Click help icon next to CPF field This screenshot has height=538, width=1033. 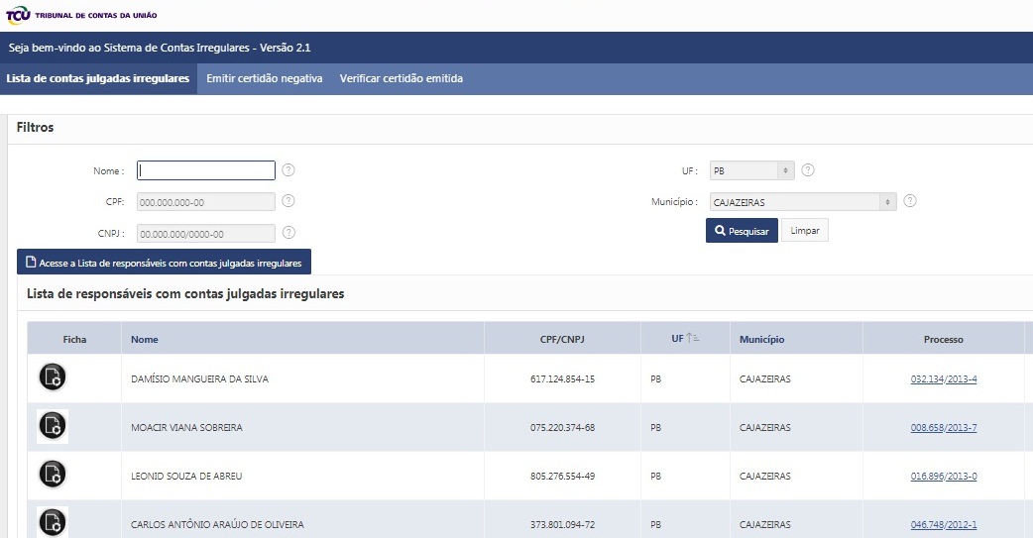pyautogui.click(x=288, y=201)
